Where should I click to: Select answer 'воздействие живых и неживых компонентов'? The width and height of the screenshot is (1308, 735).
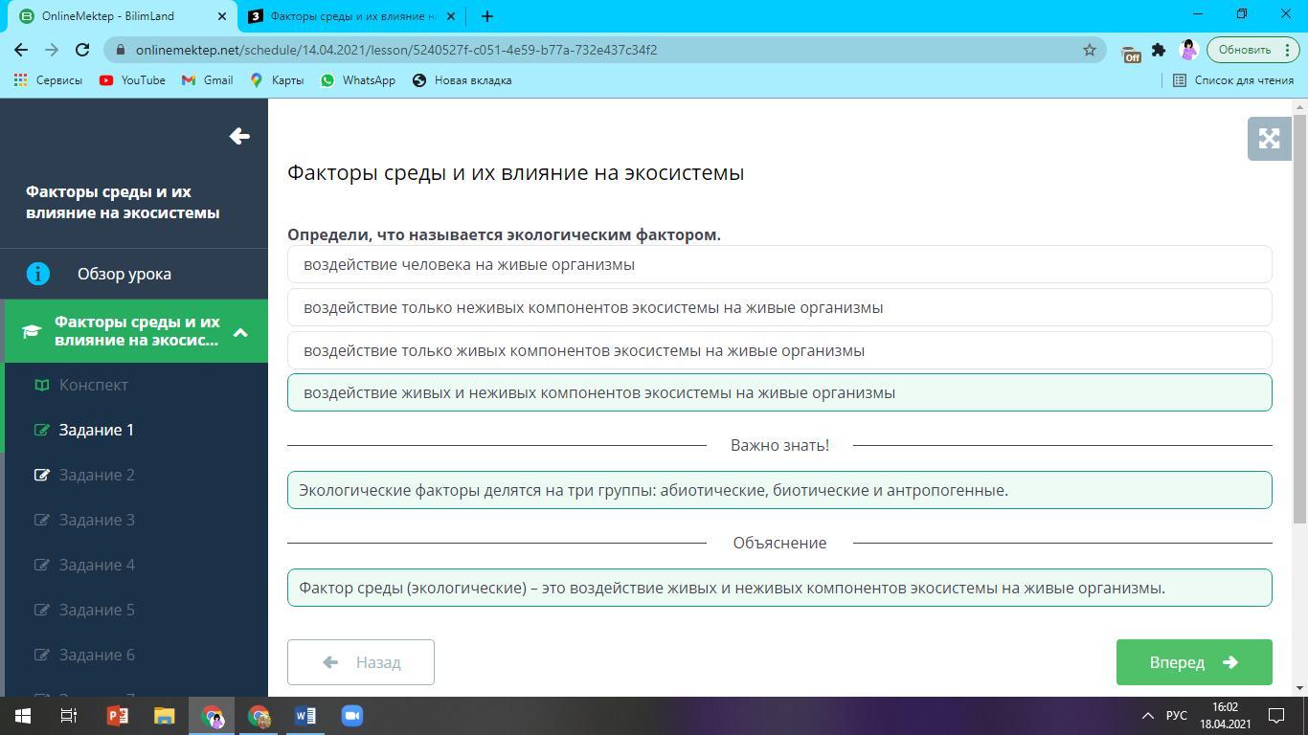point(779,392)
